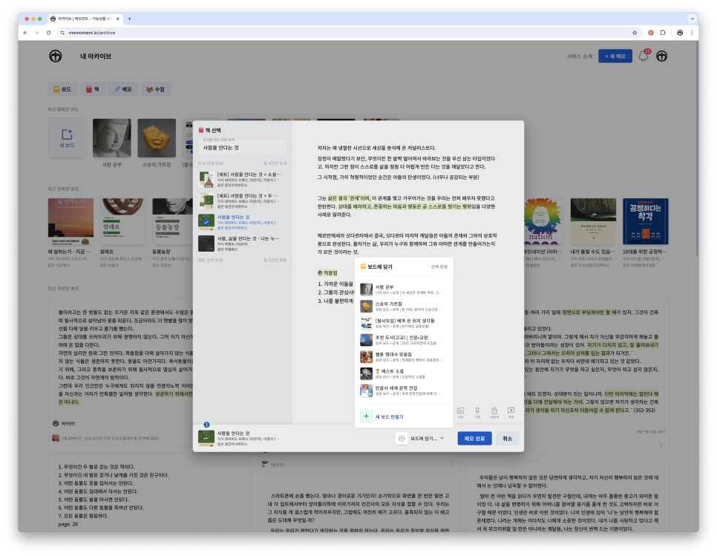Select the 사랑 공부 board in popup
717x556 pixels.
point(403,290)
